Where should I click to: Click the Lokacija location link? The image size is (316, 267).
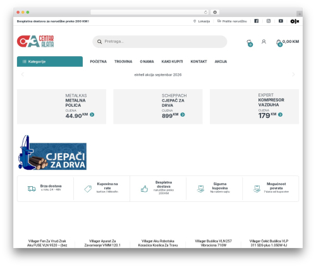pos(202,21)
